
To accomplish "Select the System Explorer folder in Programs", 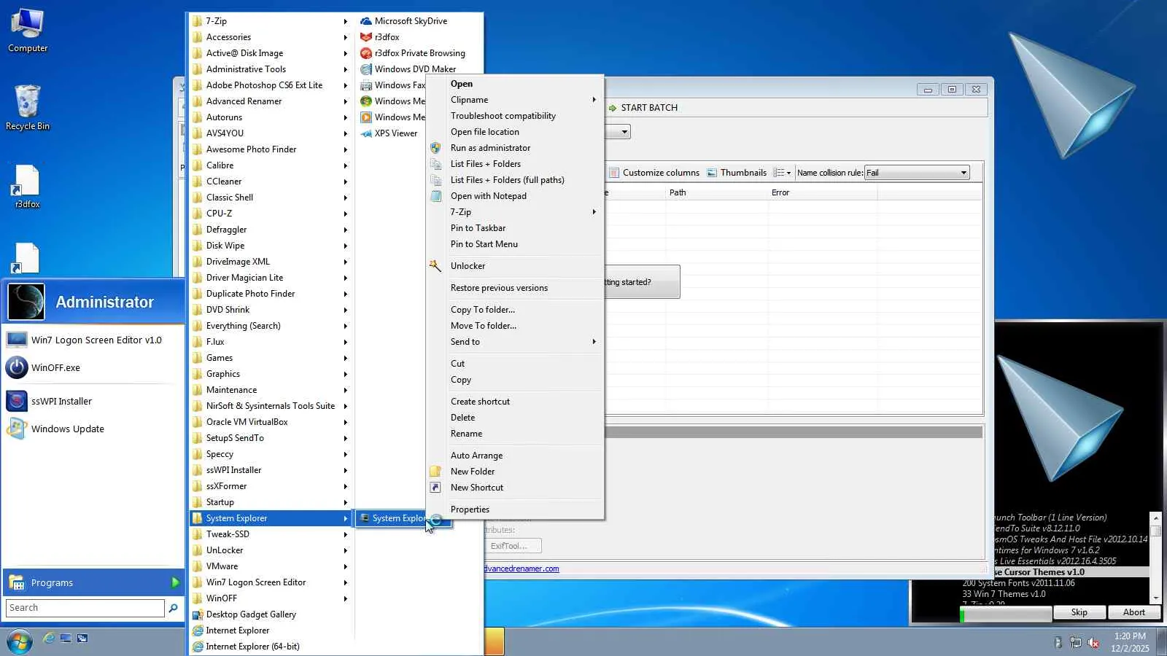I will click(x=270, y=518).
